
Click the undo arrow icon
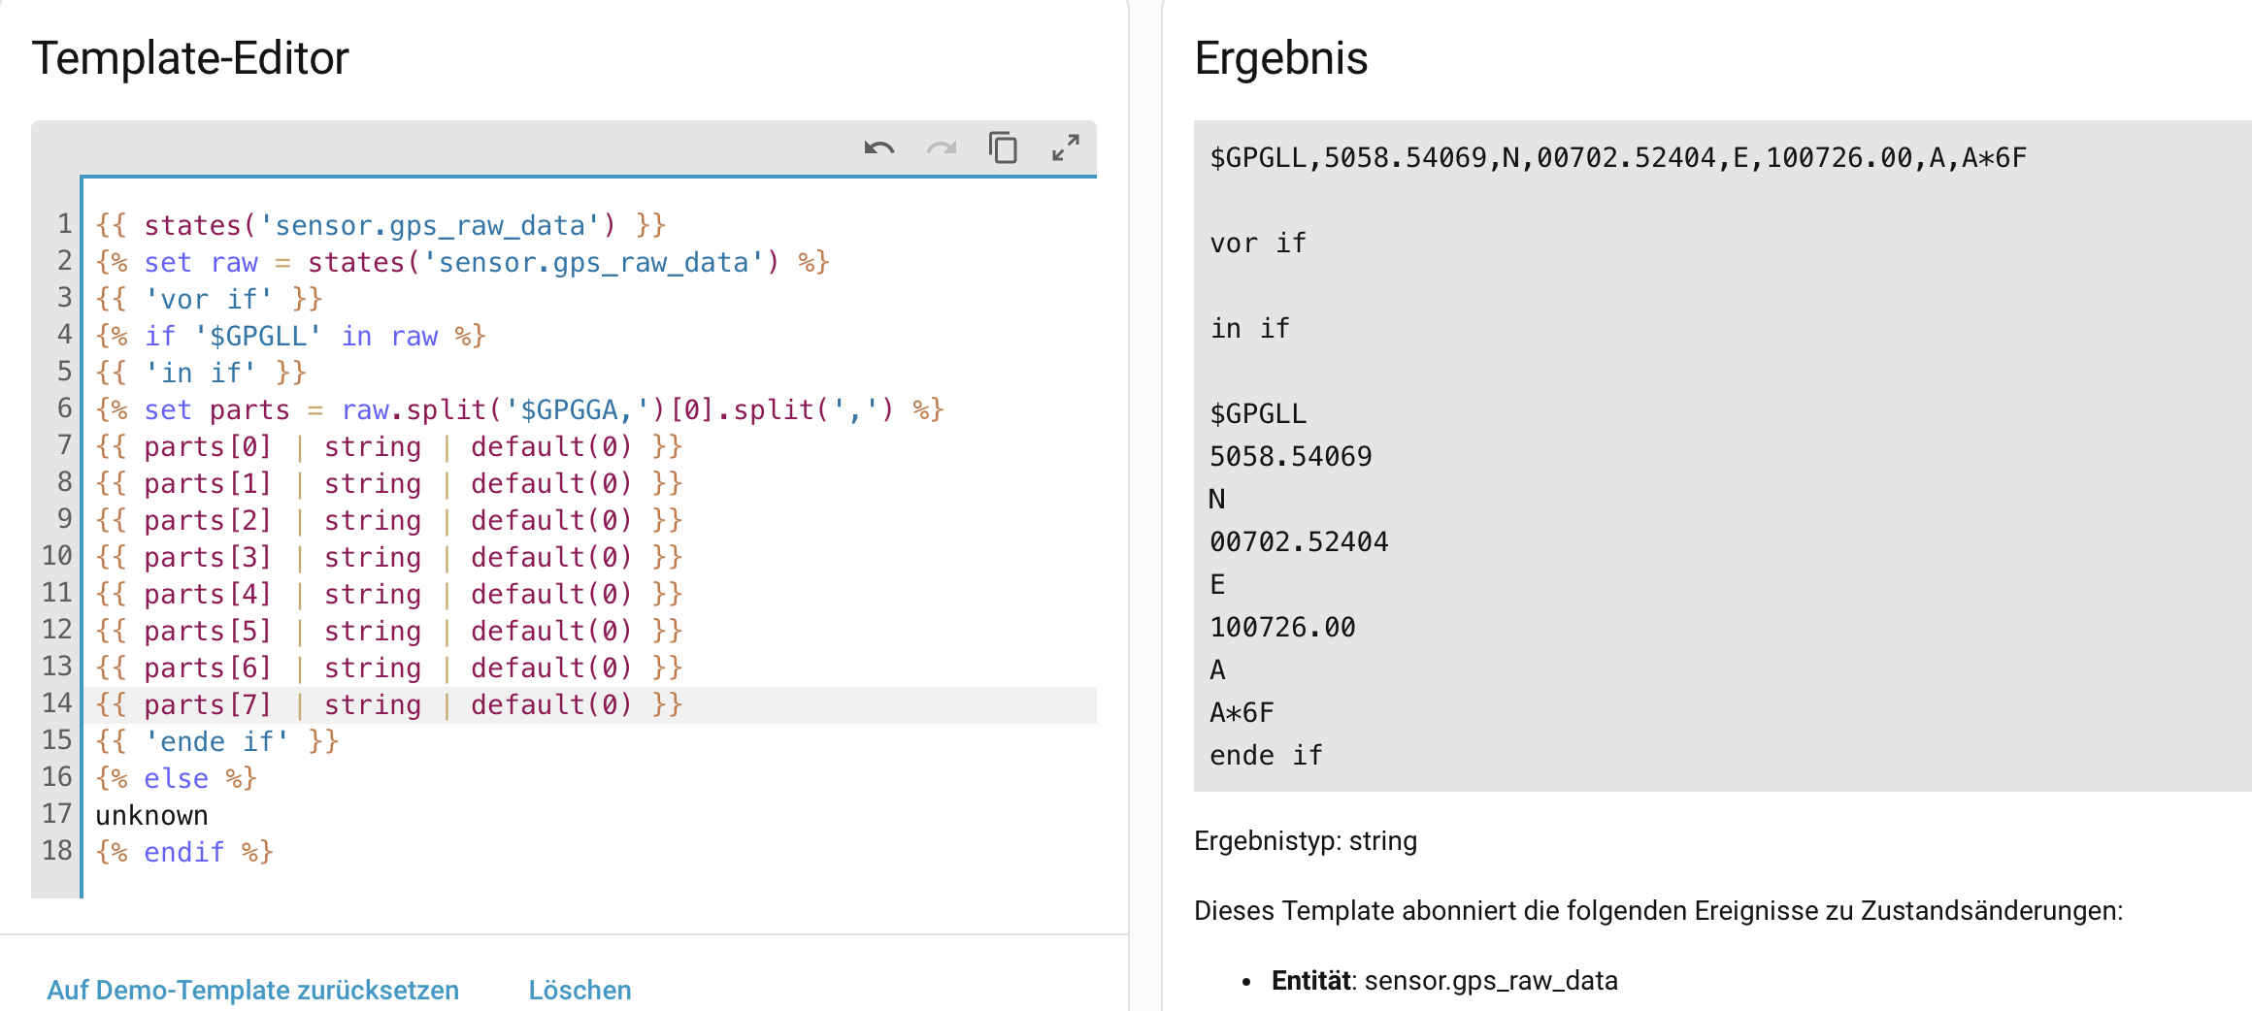(x=878, y=148)
